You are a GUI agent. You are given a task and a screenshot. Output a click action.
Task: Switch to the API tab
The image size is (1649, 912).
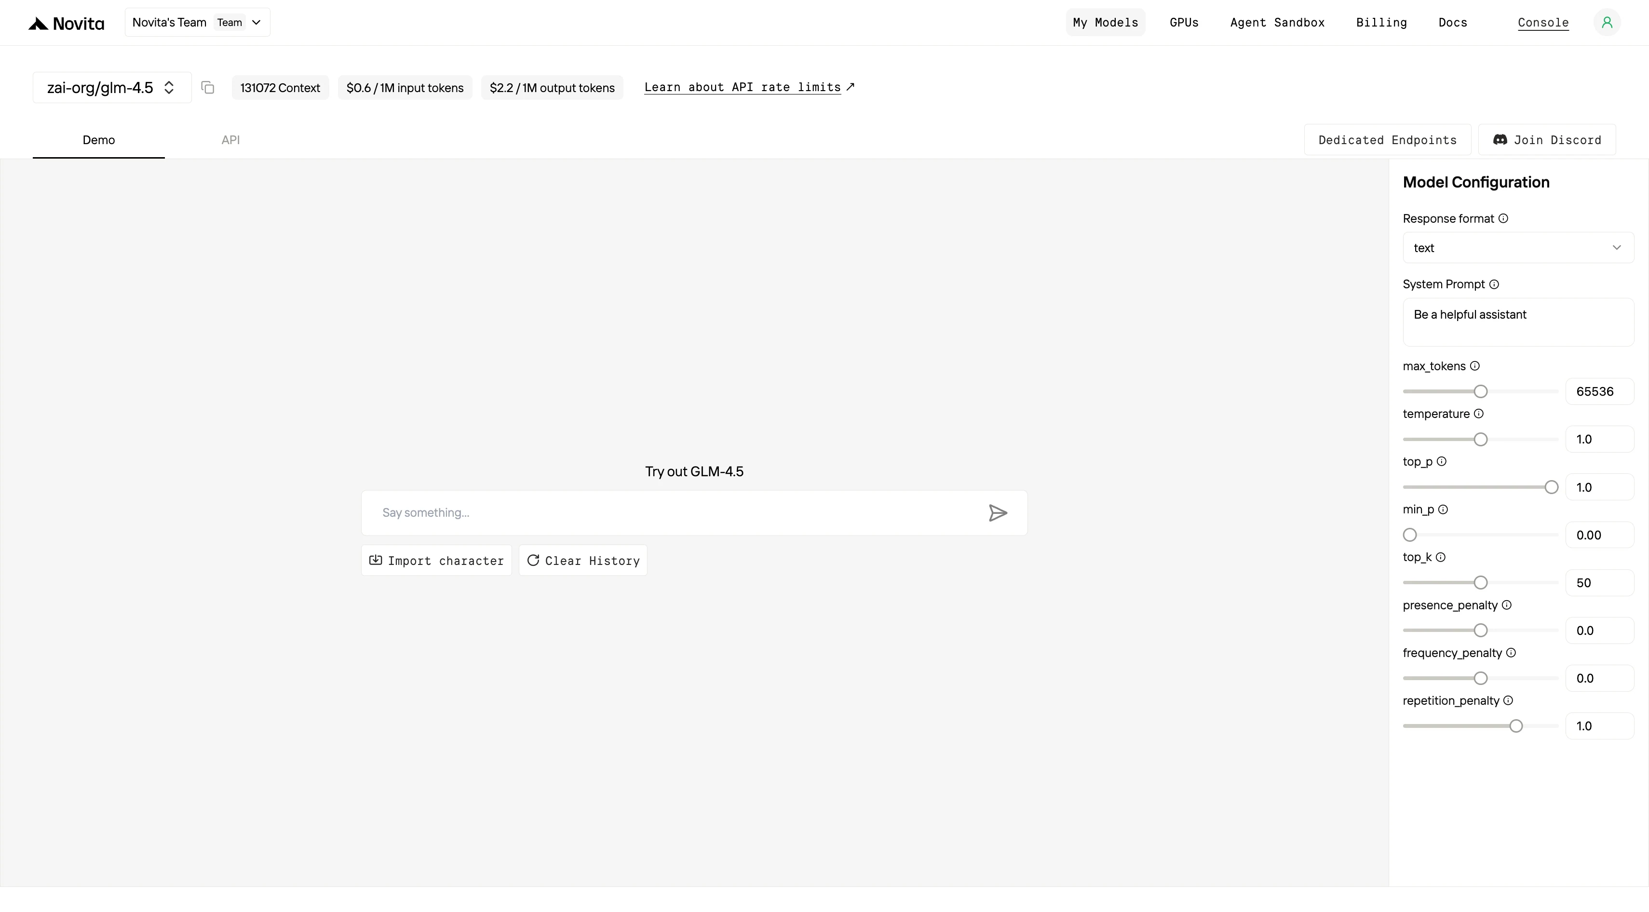pos(230,140)
